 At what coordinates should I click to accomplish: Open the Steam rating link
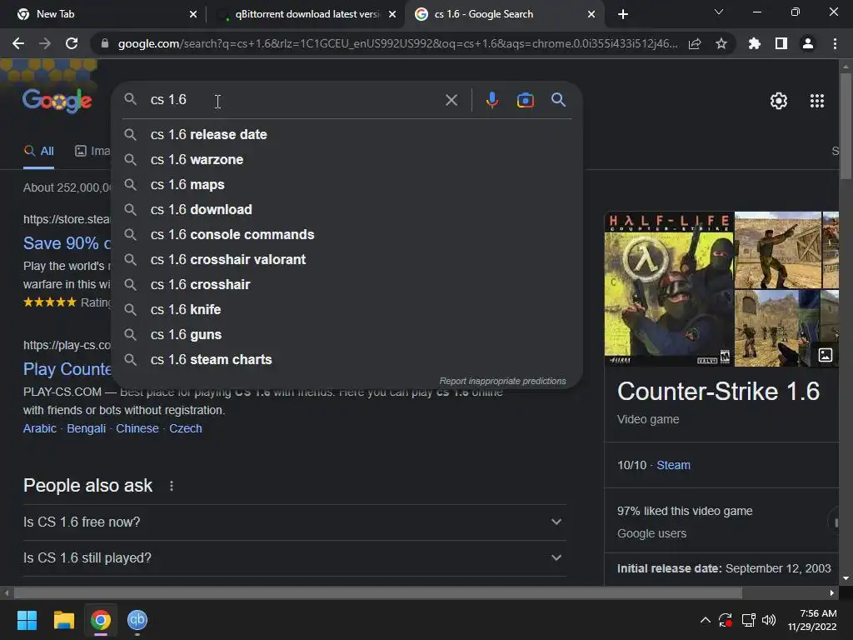point(673,465)
